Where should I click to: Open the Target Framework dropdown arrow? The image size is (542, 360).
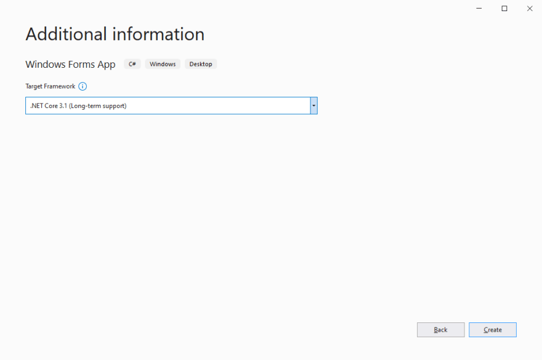(313, 105)
